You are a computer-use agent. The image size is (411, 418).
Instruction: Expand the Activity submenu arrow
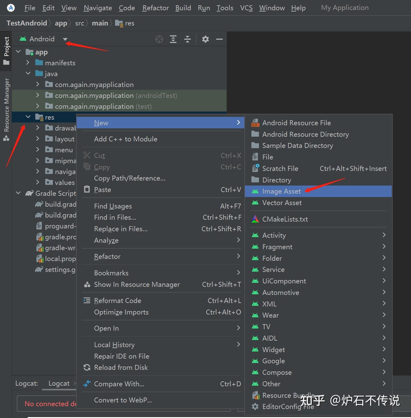tap(384, 235)
